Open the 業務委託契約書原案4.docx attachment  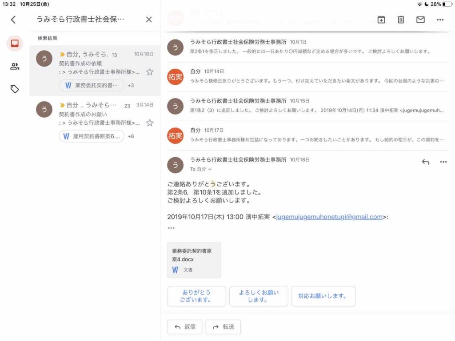coord(194,260)
